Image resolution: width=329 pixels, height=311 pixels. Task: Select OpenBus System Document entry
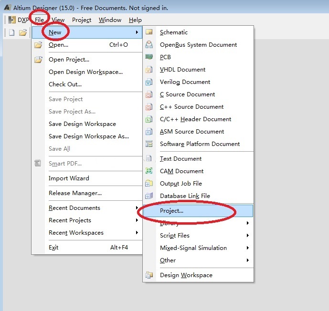point(198,45)
